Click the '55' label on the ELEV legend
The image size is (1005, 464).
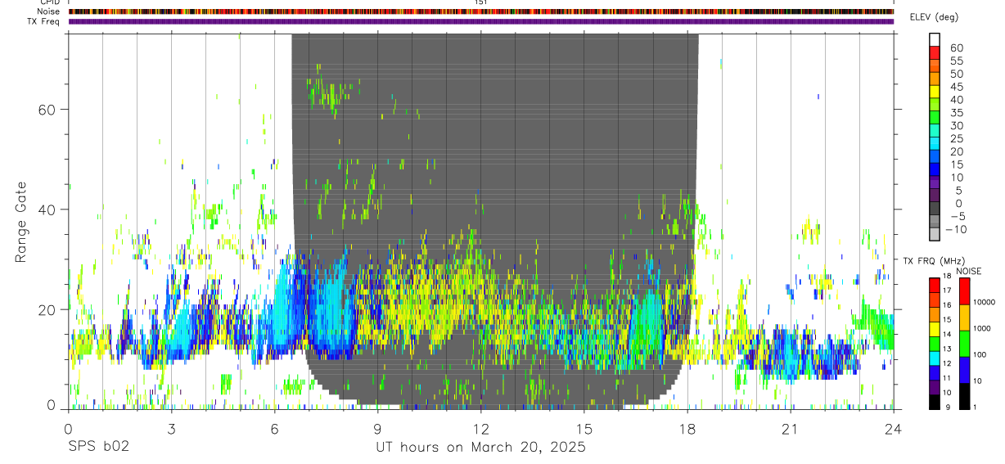click(957, 61)
